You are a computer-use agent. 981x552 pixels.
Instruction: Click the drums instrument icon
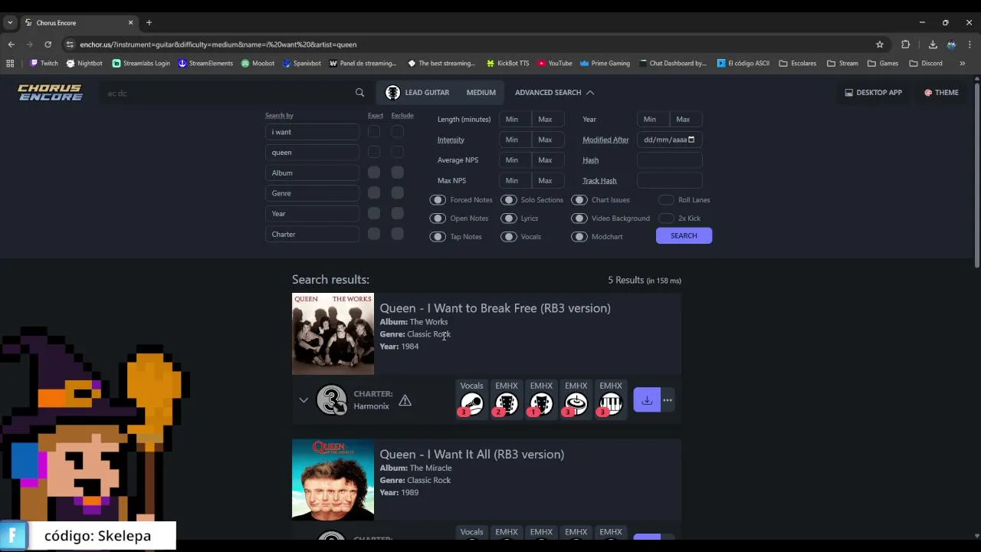pos(576,404)
